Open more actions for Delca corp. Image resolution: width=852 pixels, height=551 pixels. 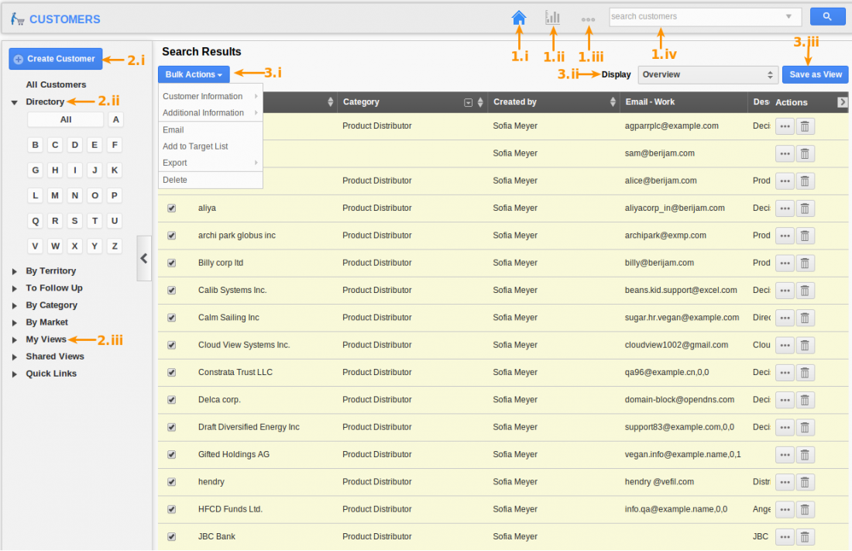pos(785,400)
